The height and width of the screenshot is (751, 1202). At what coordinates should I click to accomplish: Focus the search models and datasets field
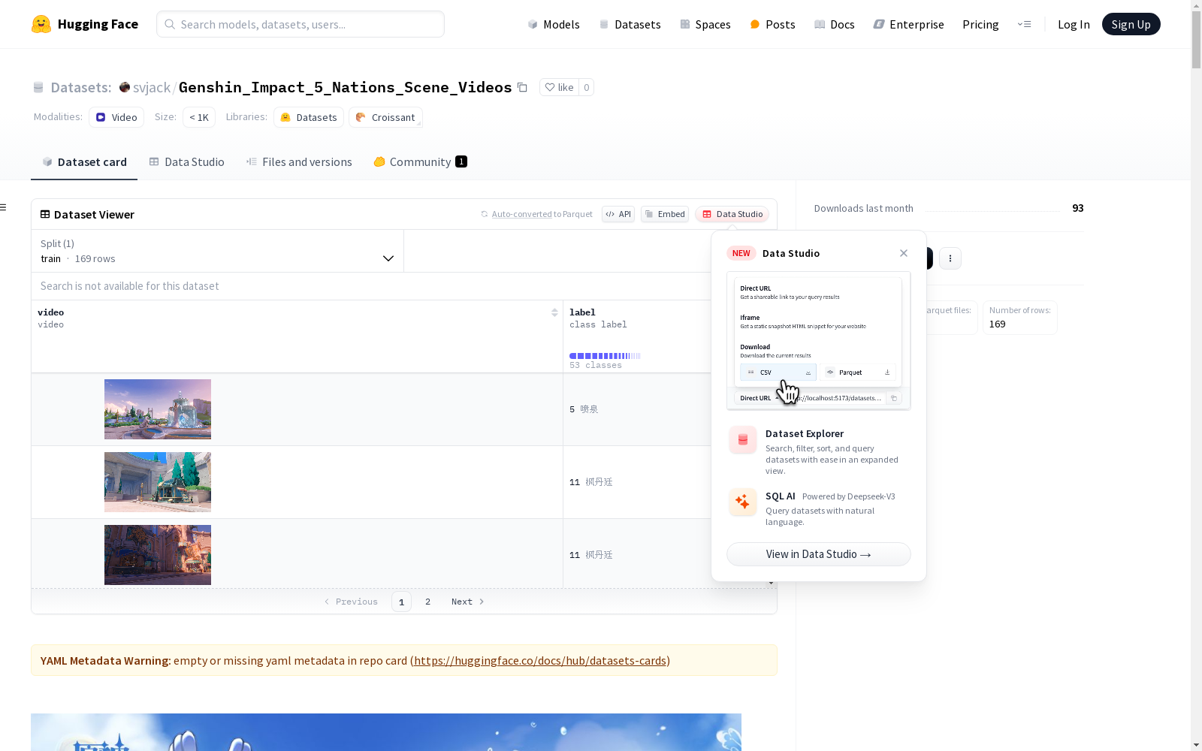click(300, 24)
